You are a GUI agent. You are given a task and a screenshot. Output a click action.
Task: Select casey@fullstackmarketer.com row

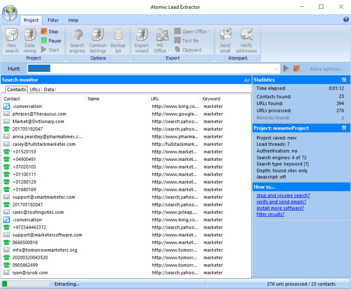(126, 144)
